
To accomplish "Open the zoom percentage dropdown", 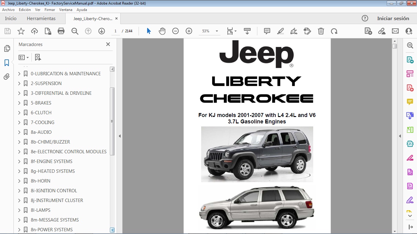I will coord(217,31).
